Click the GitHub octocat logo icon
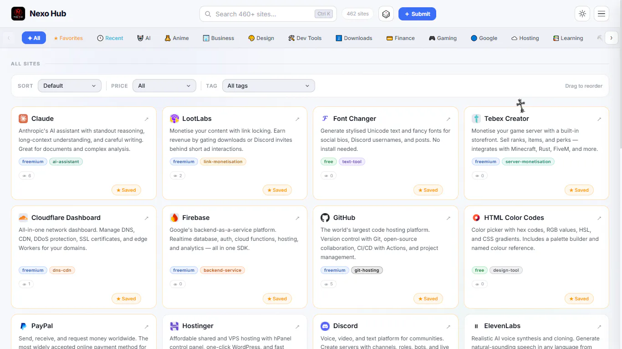Viewport: 622px width, 349px height. (325, 218)
